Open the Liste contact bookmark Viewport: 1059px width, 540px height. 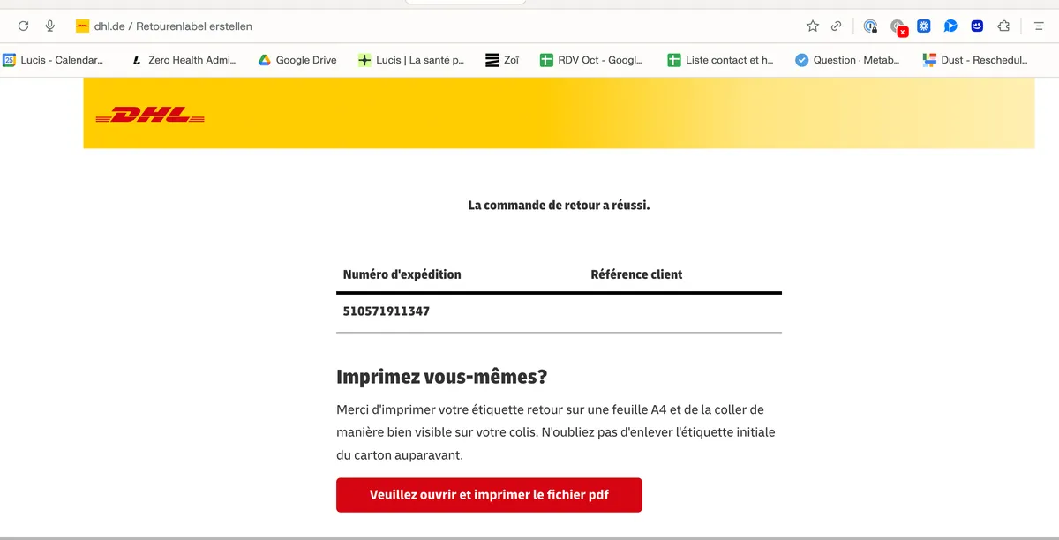[722, 60]
